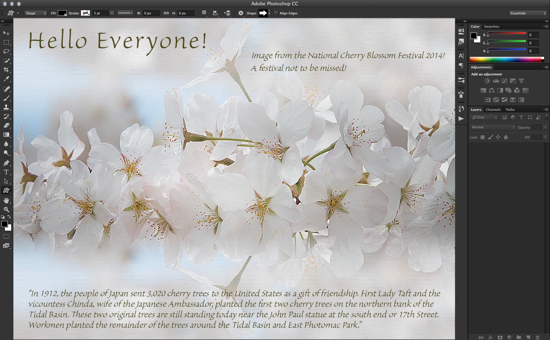Switch to the Channels tab

tap(493, 110)
